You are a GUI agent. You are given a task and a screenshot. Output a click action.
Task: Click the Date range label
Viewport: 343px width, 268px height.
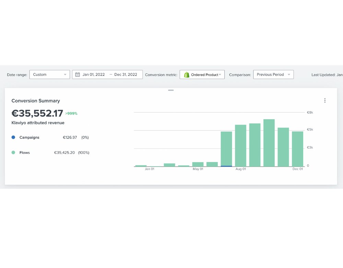click(17, 75)
